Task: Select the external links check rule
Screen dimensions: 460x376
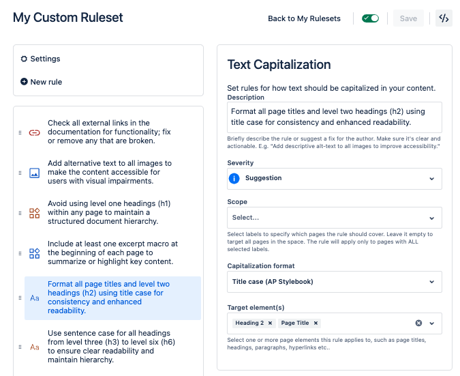Action: coord(109,132)
